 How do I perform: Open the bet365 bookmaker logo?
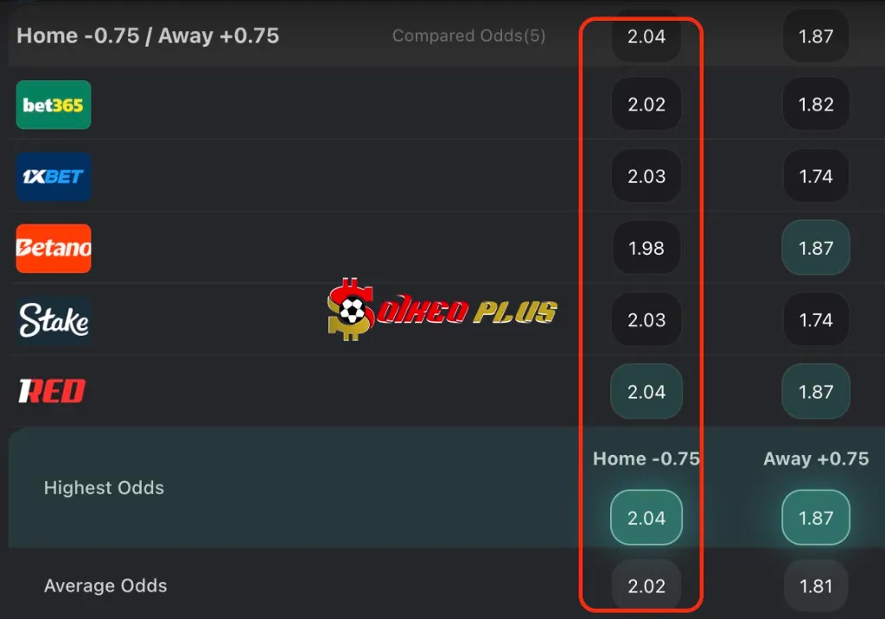(x=54, y=104)
